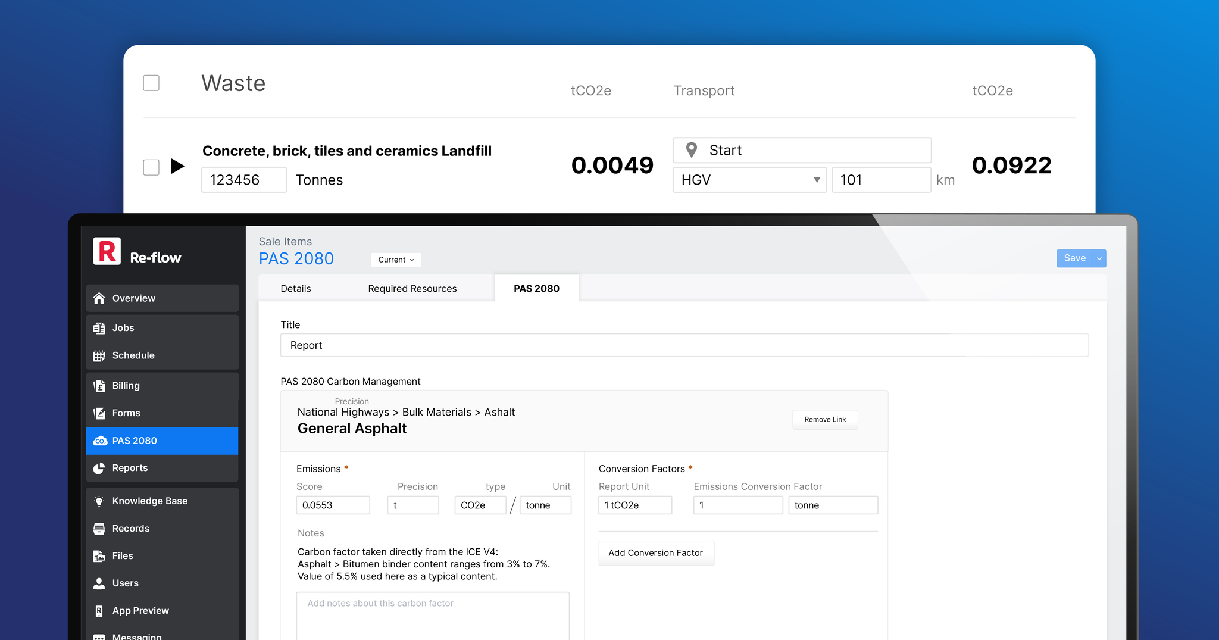Open Reports in the sidebar
The image size is (1219, 640).
[162, 469]
